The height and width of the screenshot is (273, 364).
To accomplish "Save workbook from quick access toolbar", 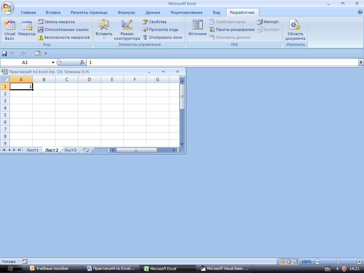I will pyautogui.click(x=4, y=54).
